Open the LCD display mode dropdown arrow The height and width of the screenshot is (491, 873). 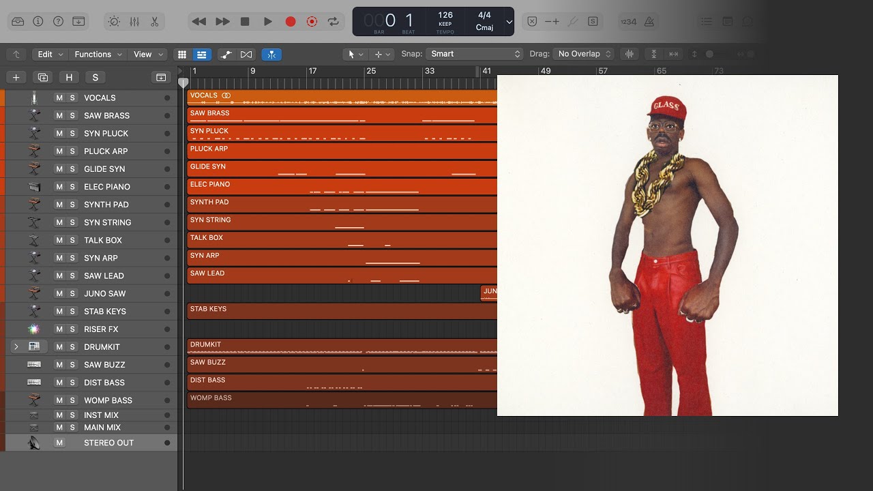pos(509,22)
